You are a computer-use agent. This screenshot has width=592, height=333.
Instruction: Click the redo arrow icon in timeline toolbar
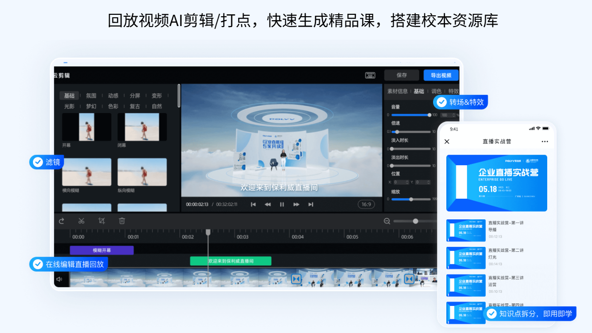click(62, 221)
